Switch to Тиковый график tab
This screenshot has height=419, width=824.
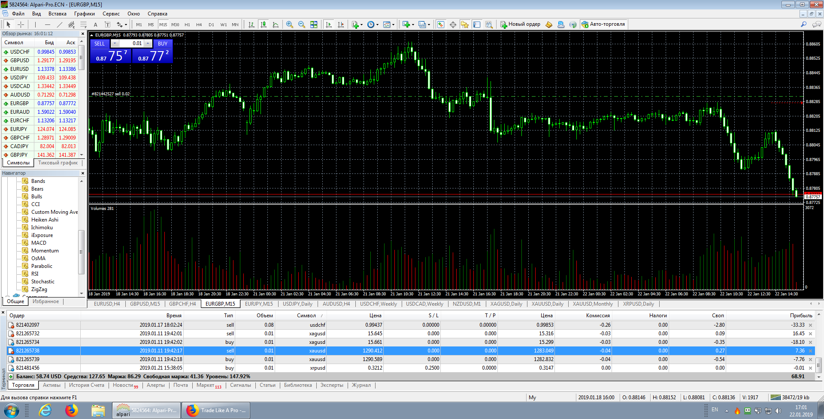click(x=58, y=163)
